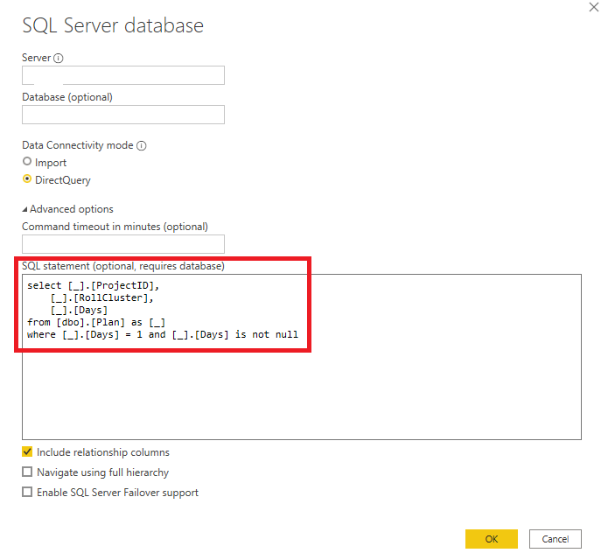The height and width of the screenshot is (560, 608).
Task: Enable SQL Server Failover support checkbox
Action: pos(27,492)
